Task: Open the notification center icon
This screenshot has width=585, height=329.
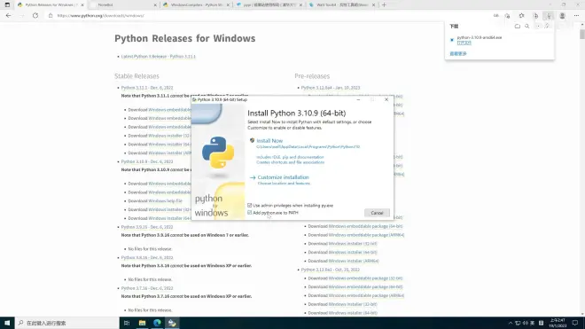Action: pos(575,323)
